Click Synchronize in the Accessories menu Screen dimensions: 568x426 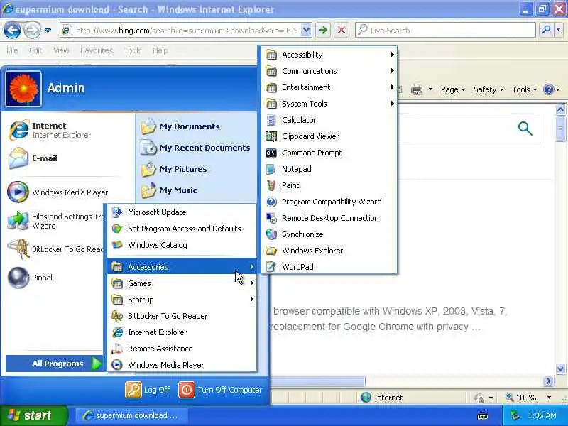329,234
